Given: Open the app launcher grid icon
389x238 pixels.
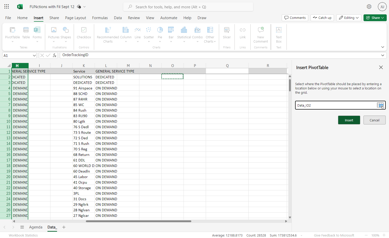Looking at the screenshot, I should pyautogui.click(x=7, y=7).
